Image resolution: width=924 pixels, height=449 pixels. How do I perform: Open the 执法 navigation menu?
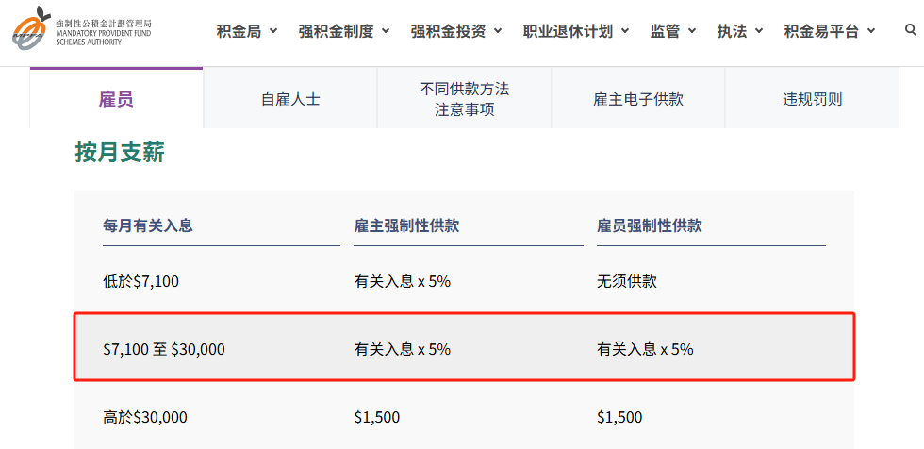740,31
